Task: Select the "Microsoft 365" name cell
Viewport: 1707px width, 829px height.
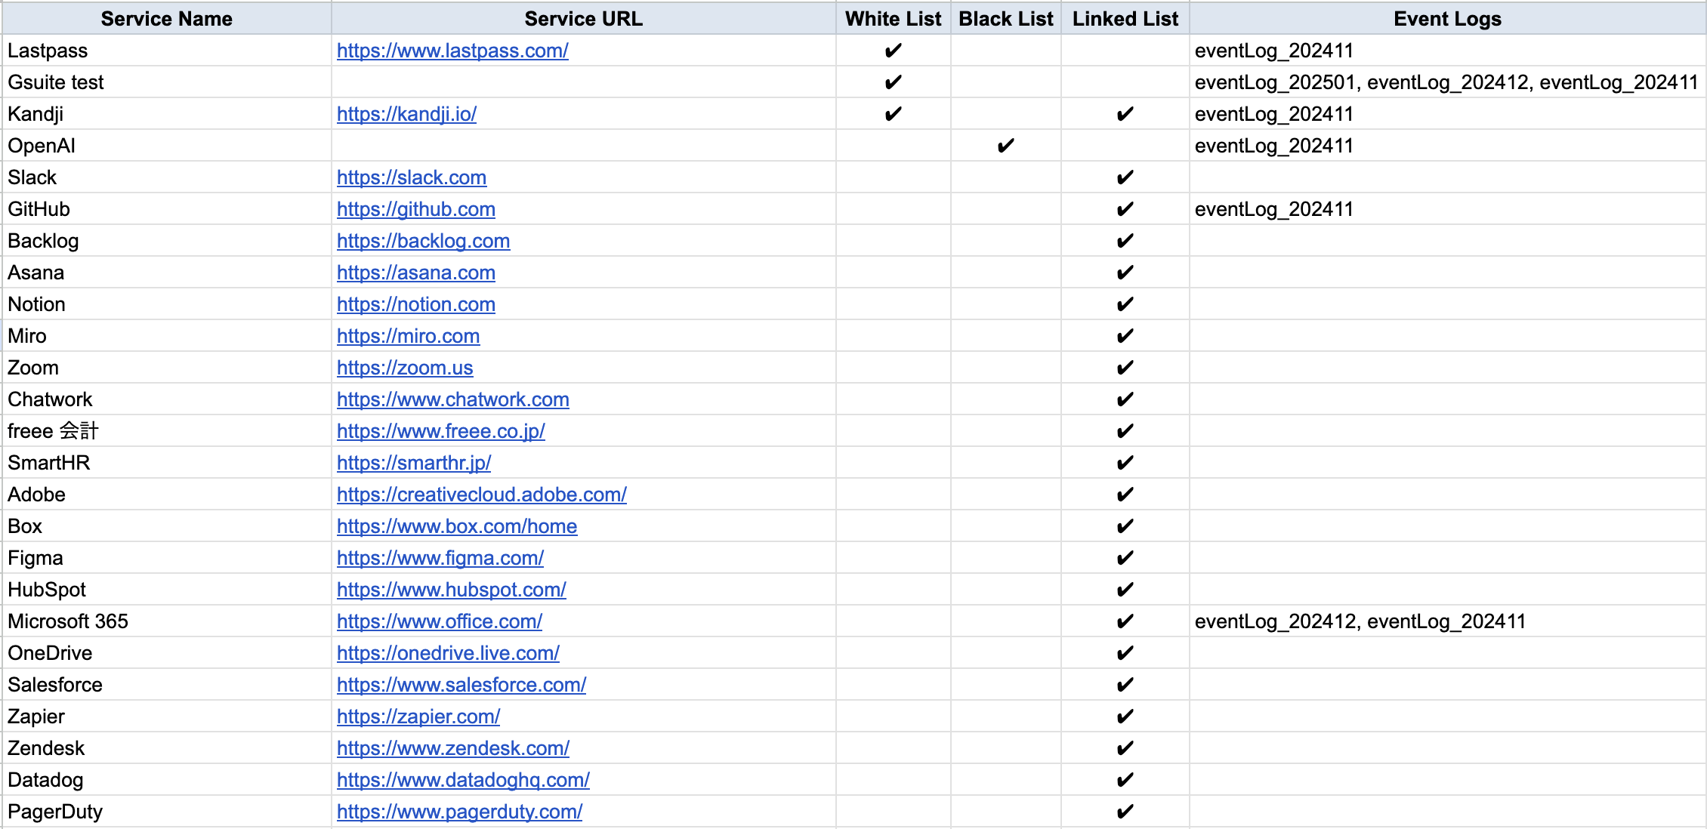Action: [x=167, y=621]
